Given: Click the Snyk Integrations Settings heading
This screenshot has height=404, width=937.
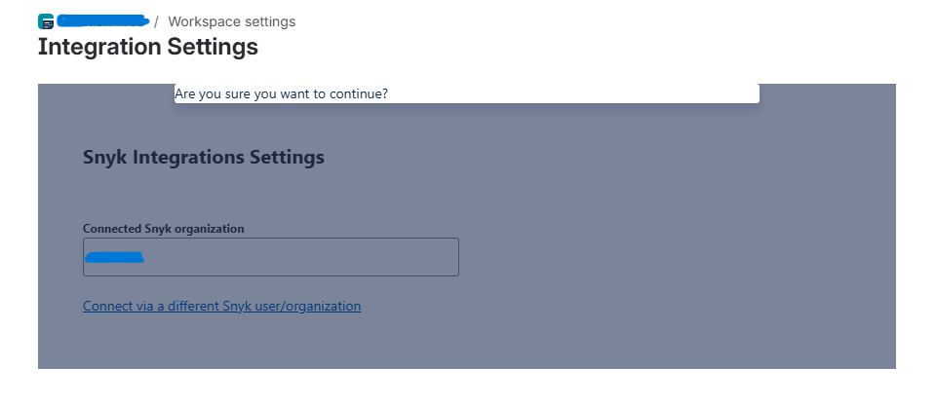Looking at the screenshot, I should click(x=203, y=157).
